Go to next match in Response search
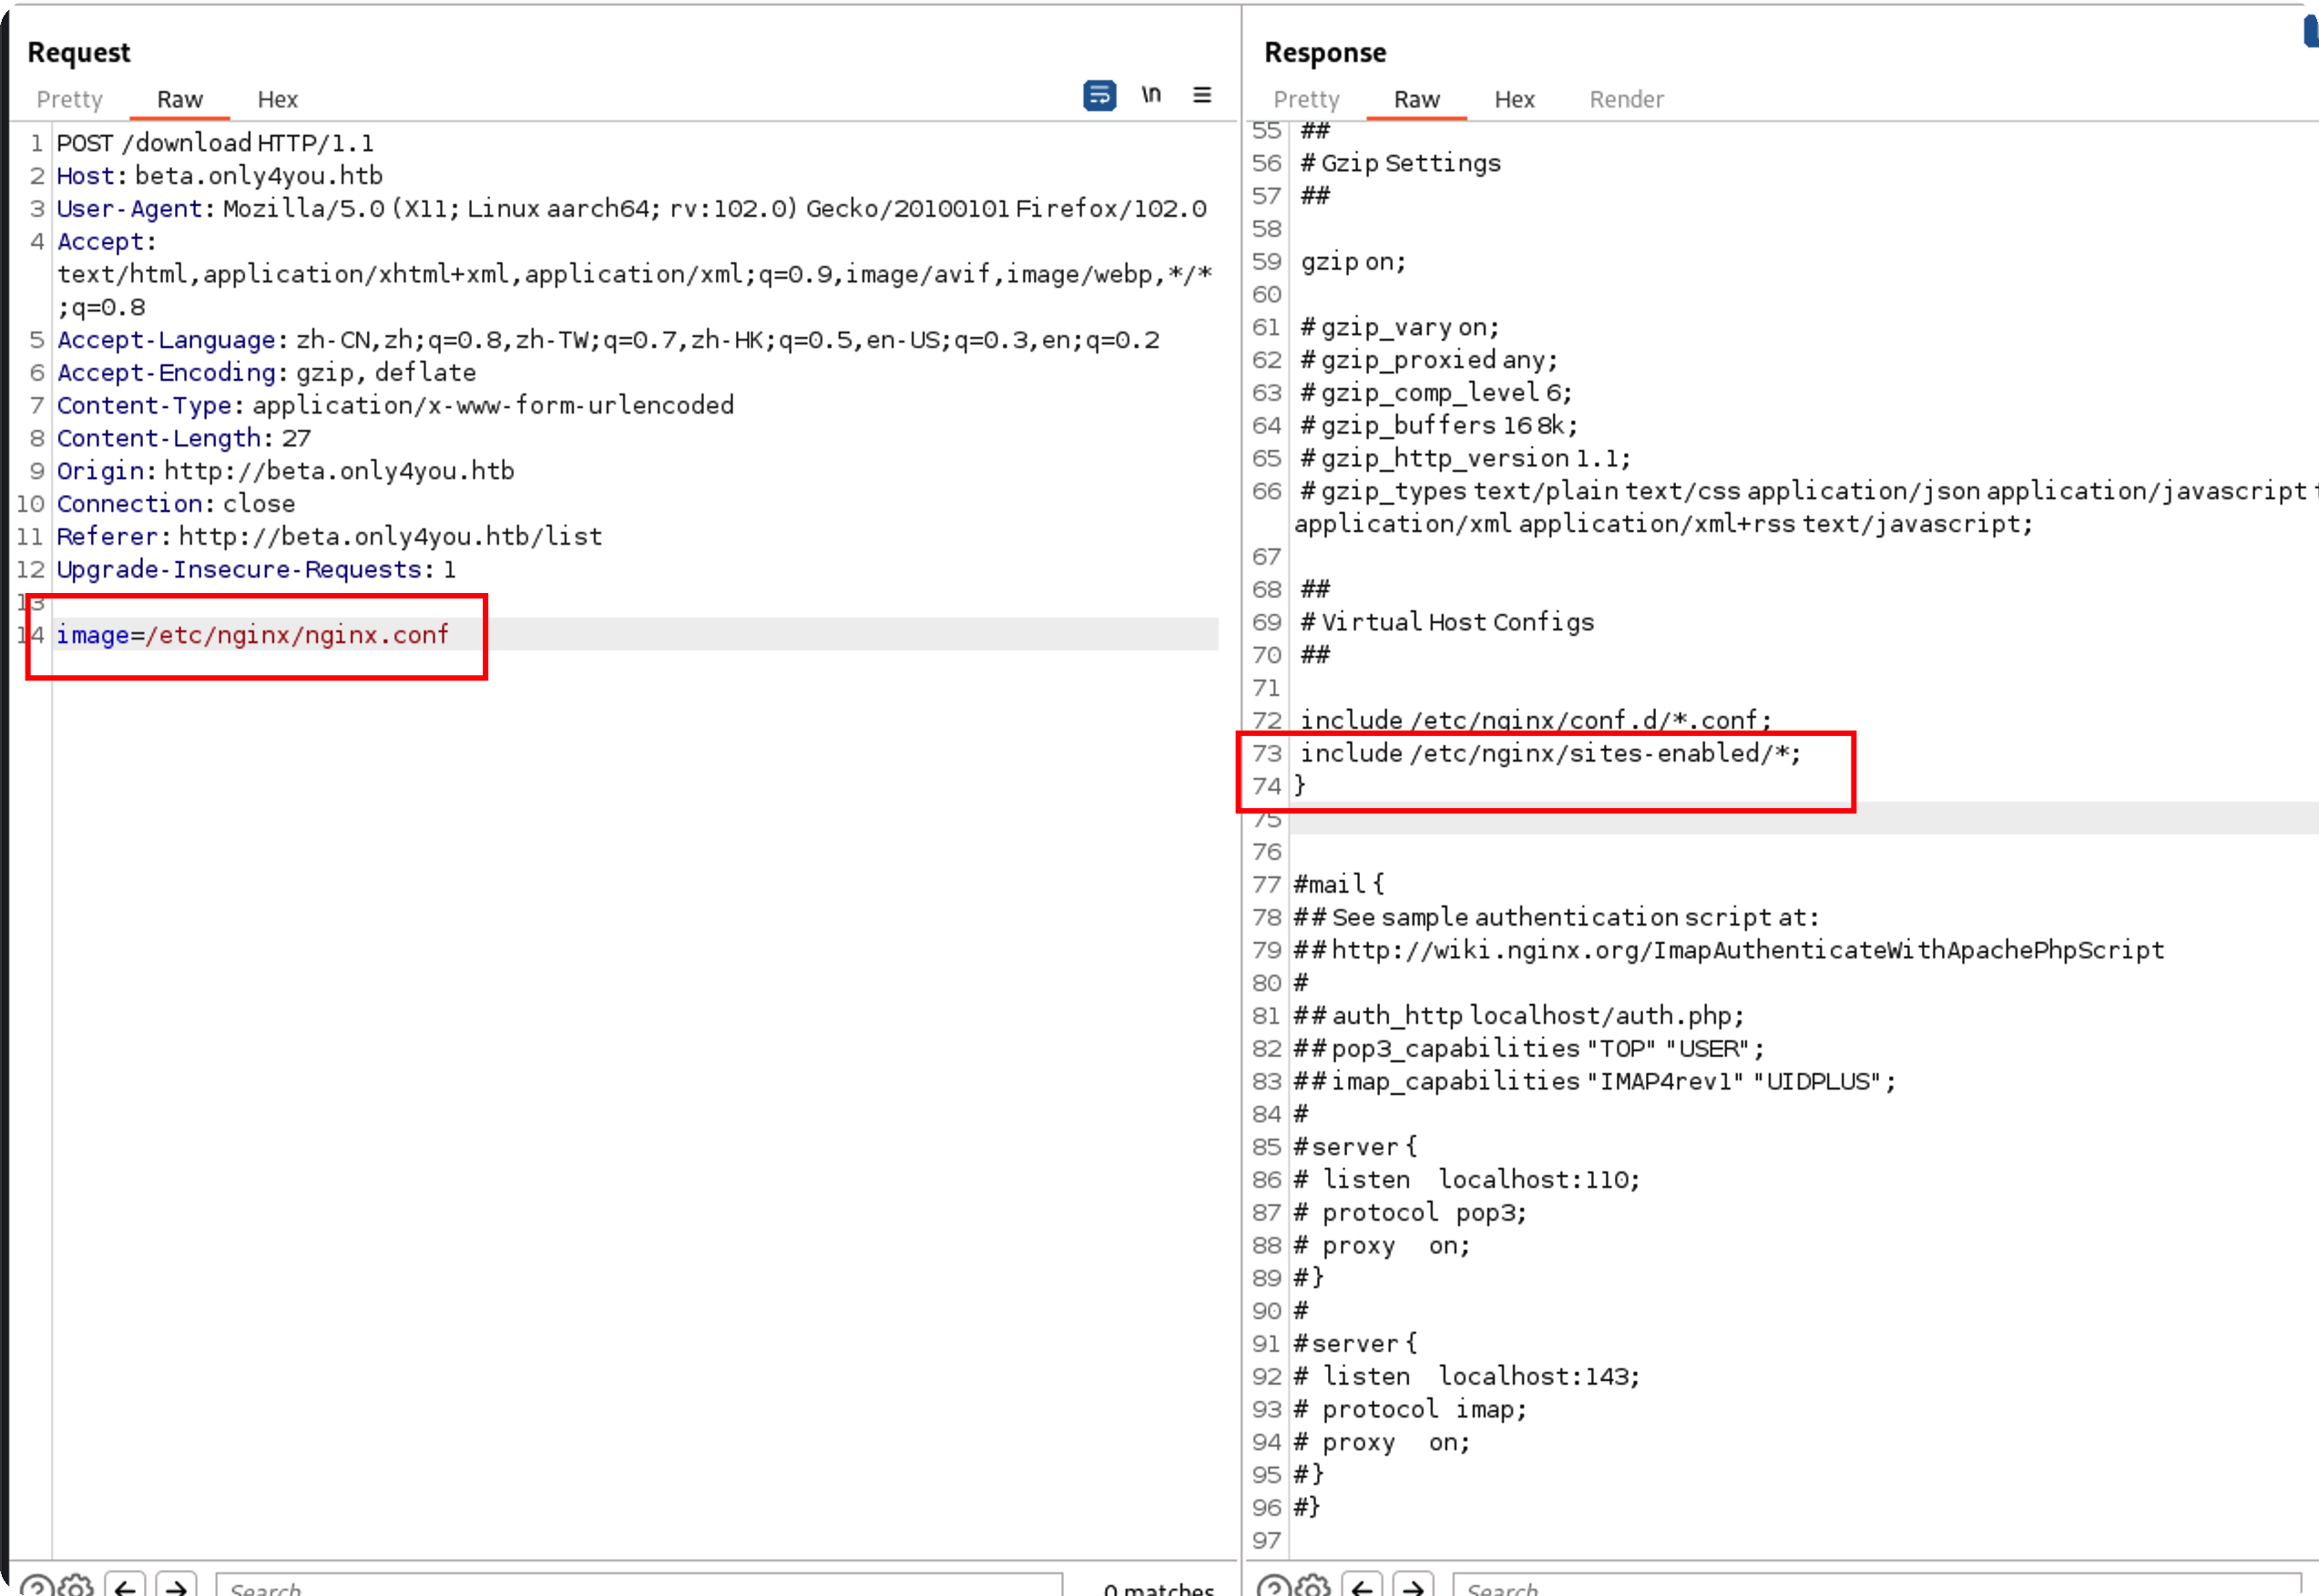The image size is (2319, 1596). coord(1413,1587)
